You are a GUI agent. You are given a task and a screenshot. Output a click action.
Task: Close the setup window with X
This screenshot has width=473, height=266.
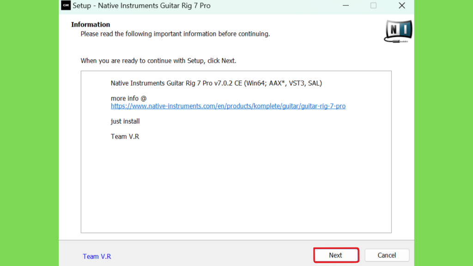(x=402, y=6)
